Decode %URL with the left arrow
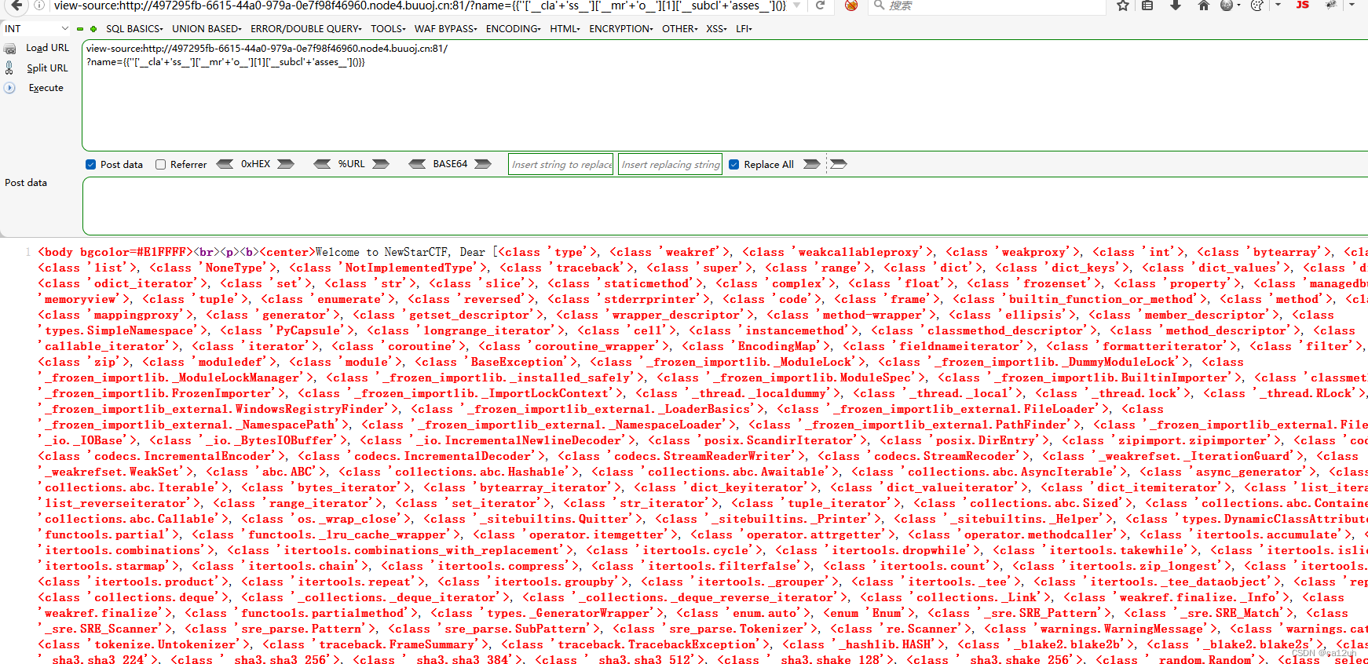The width and height of the screenshot is (1368, 664). [322, 164]
